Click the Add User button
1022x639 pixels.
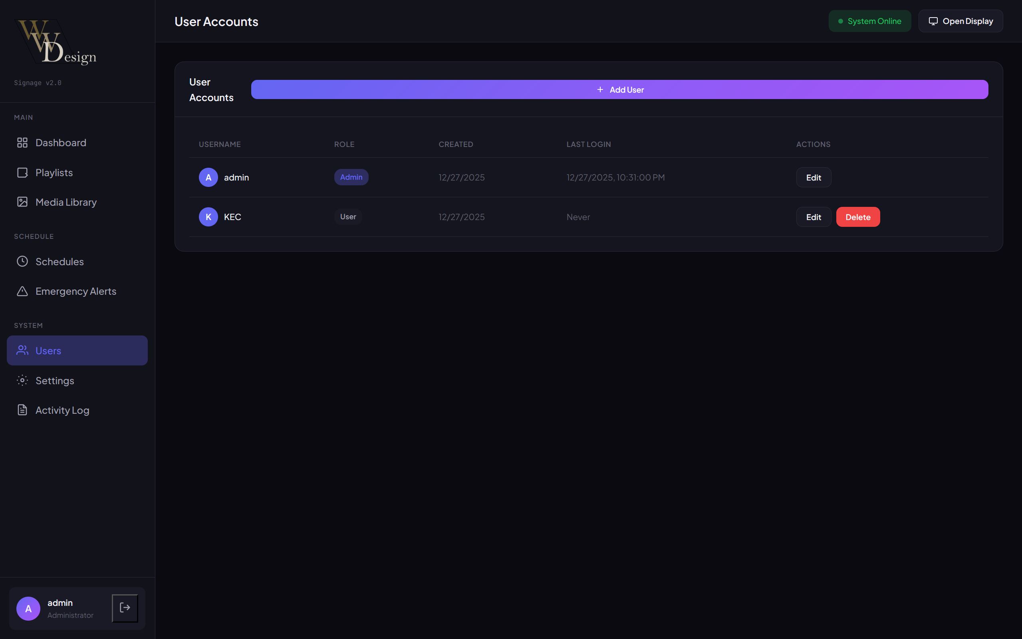click(619, 89)
